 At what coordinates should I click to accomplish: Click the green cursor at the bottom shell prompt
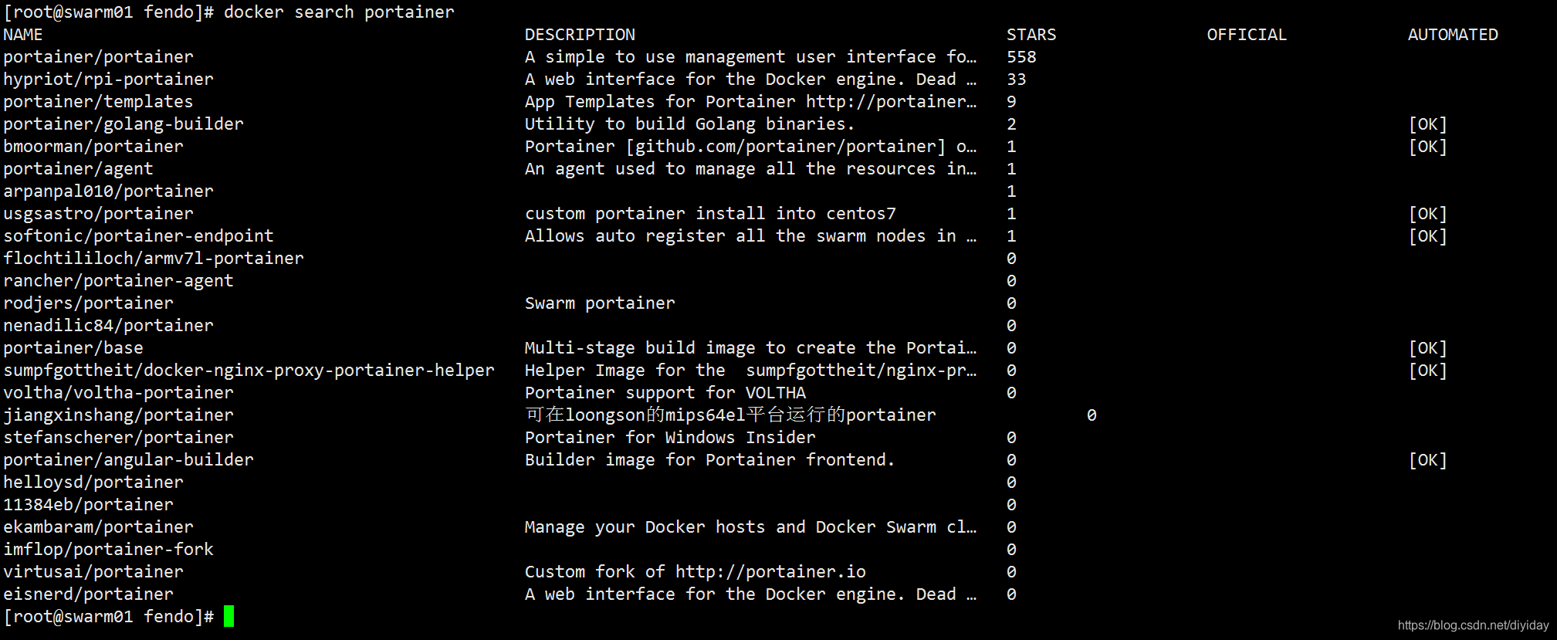(x=228, y=616)
